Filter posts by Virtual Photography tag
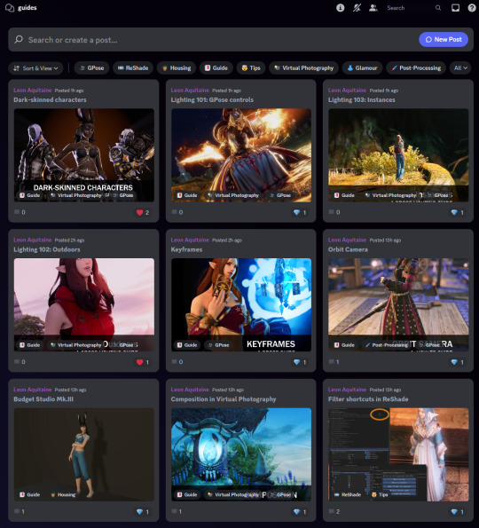 pos(304,68)
